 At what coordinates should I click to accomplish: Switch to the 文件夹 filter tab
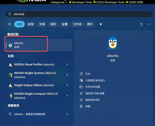click(77, 24)
